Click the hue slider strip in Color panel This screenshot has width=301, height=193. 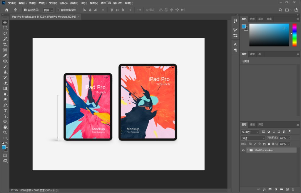coord(295,35)
